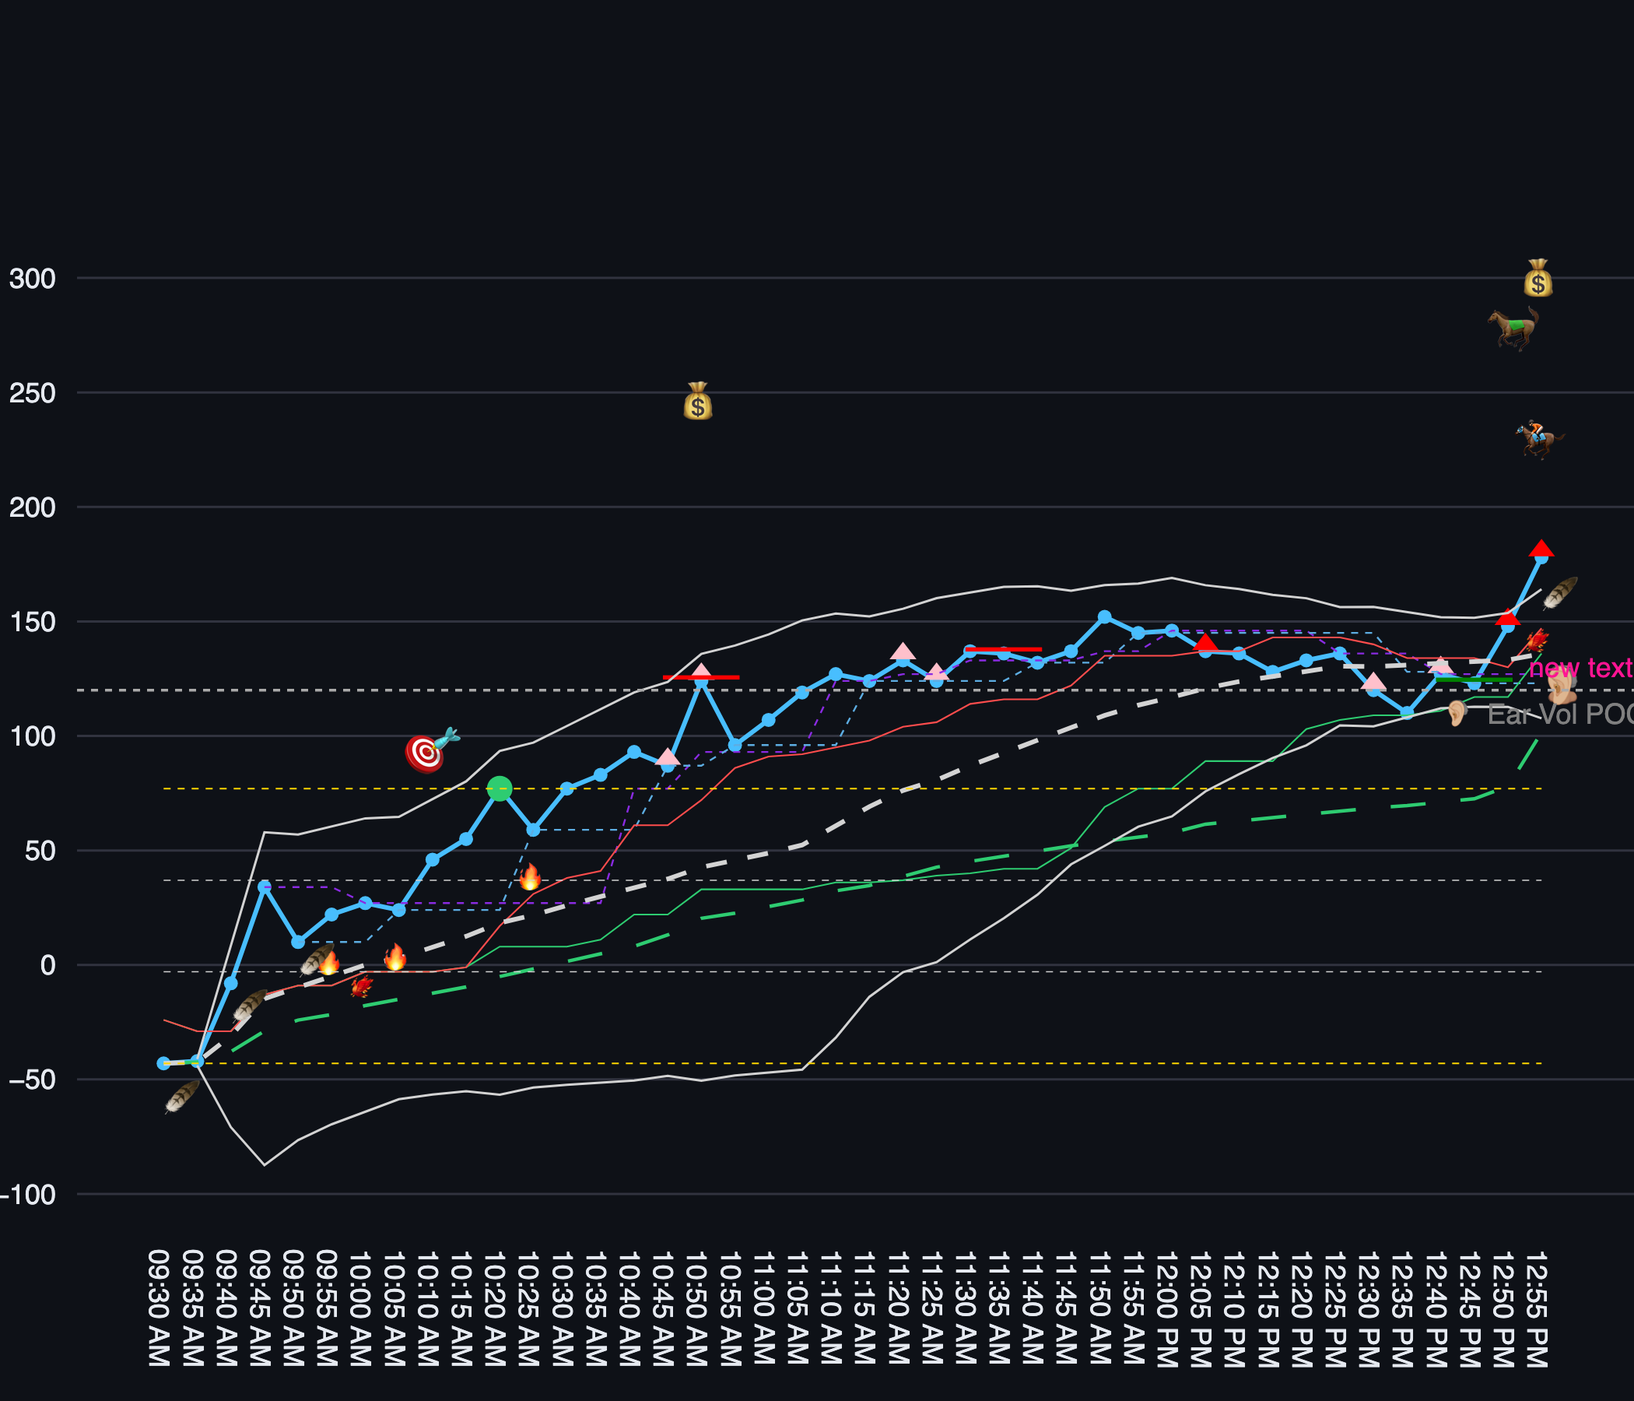
Task: Click the money bag emoji near the 300 gridline
Action: pos(1537,279)
